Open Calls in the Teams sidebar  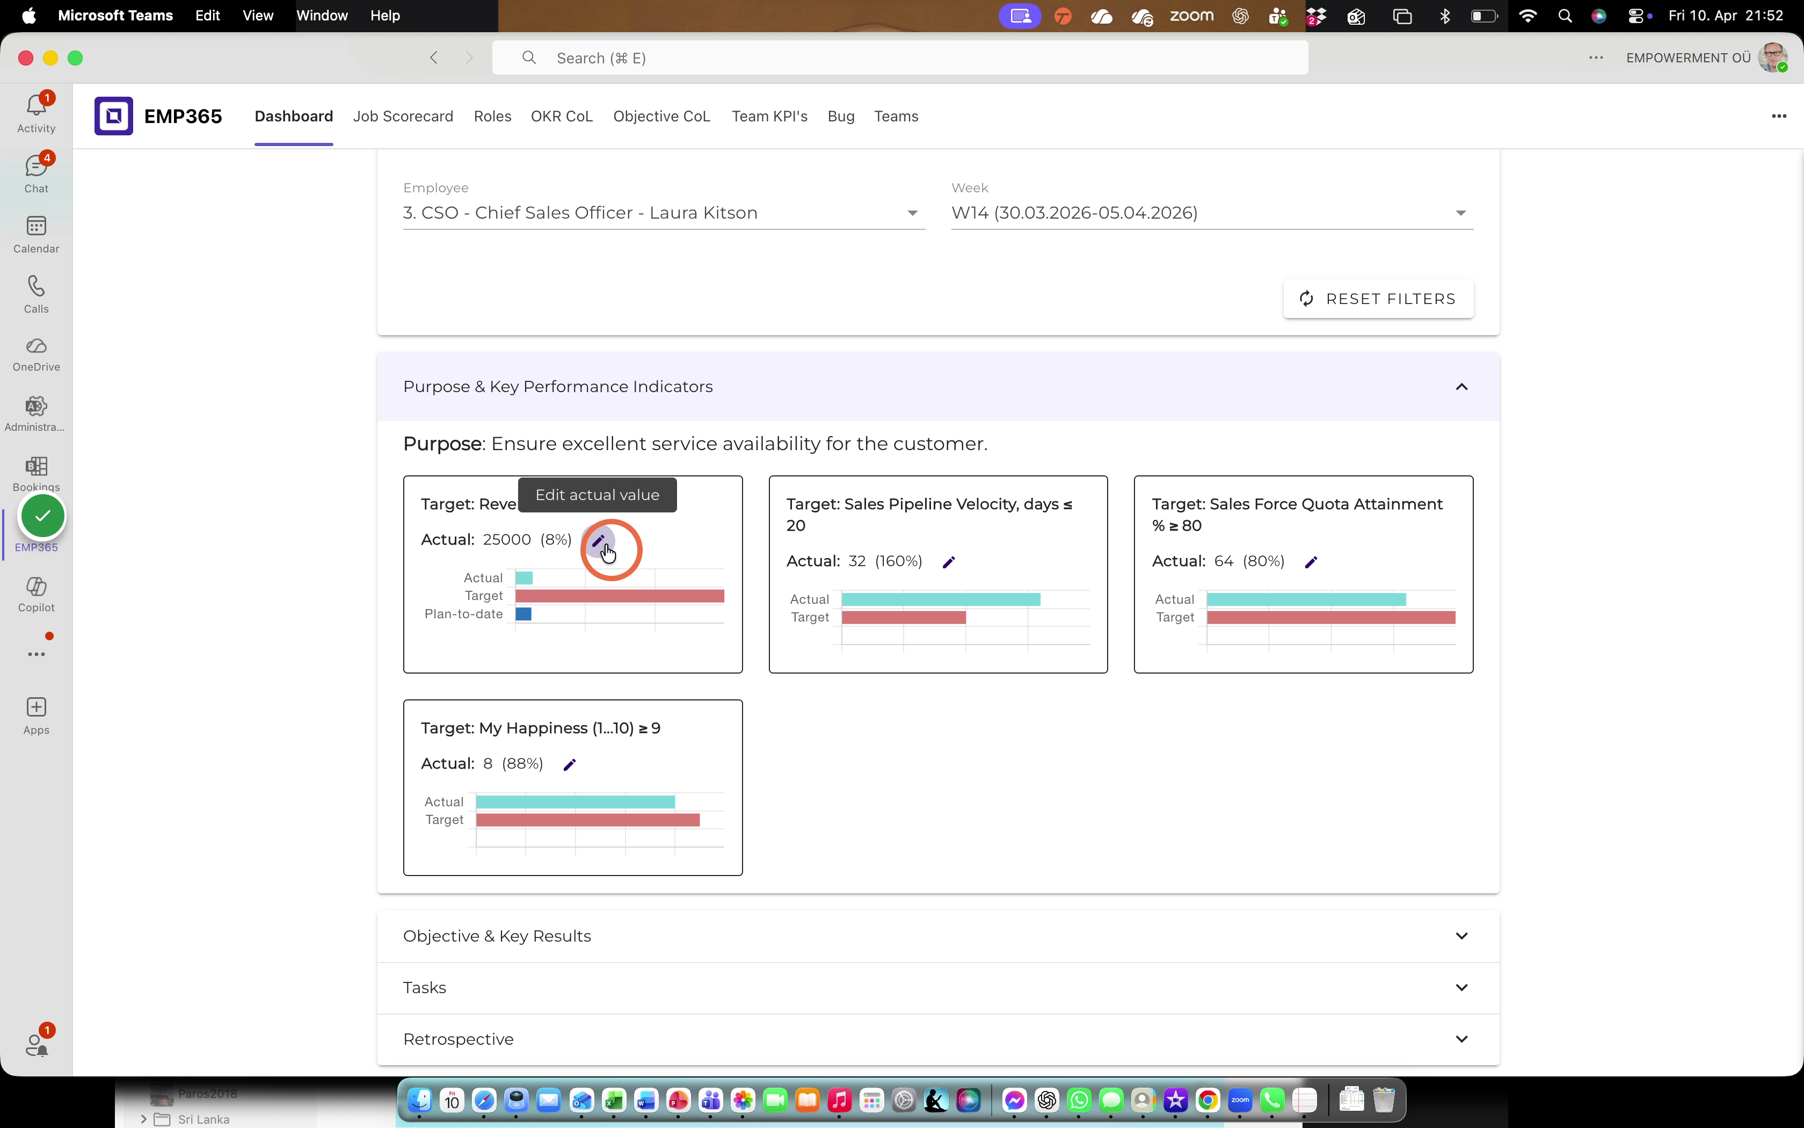[36, 295]
